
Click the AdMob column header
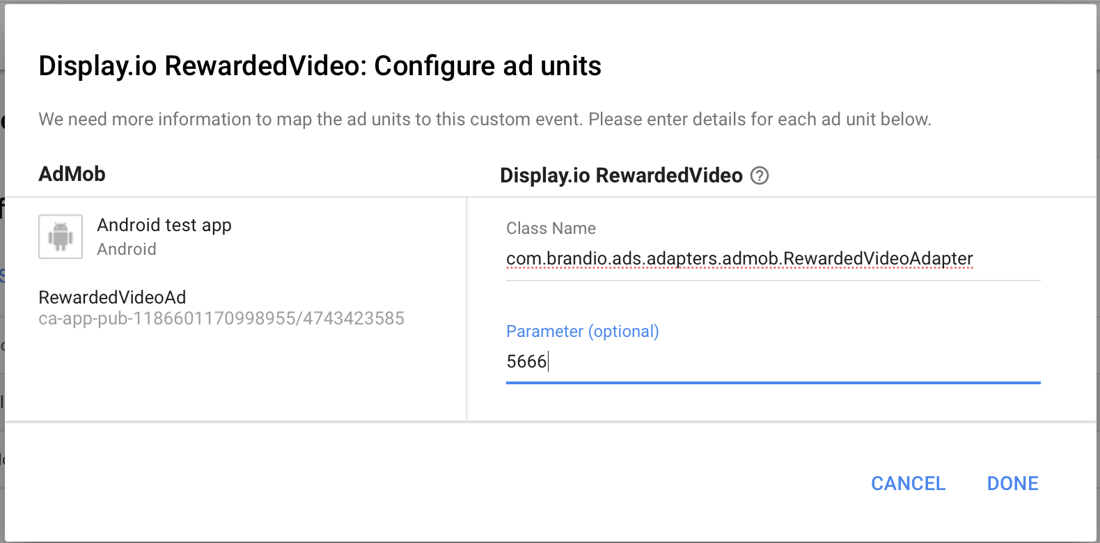[x=72, y=174]
